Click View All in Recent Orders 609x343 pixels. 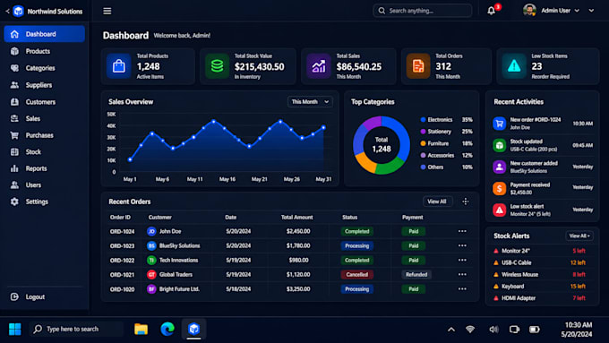(437, 202)
